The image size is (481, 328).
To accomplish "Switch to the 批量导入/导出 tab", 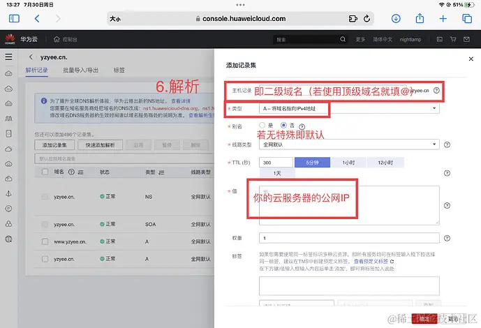I will 81,70.
